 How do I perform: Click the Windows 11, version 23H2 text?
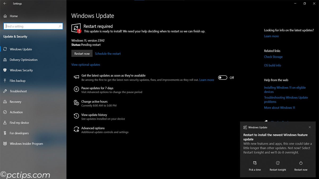click(x=88, y=41)
